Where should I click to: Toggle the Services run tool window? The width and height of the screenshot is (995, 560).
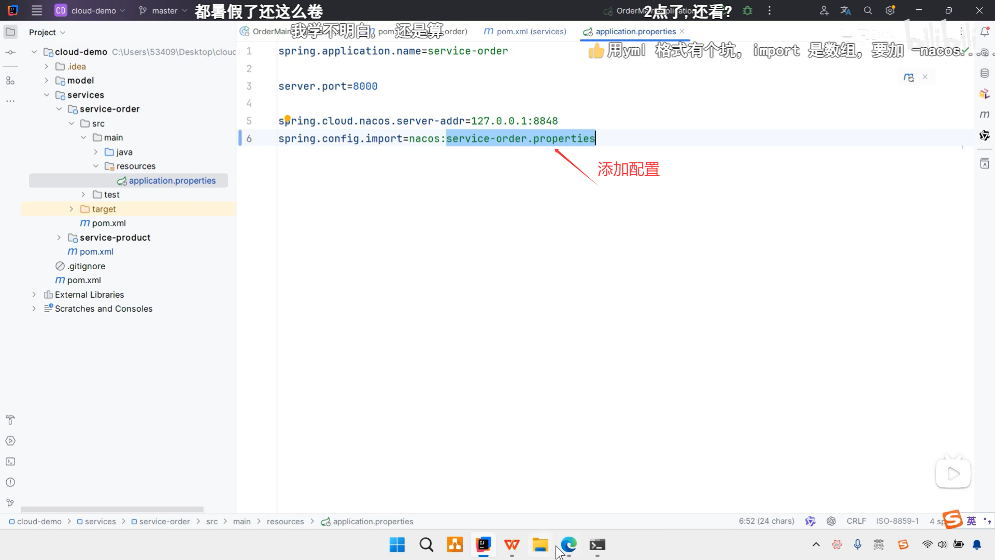[10, 441]
